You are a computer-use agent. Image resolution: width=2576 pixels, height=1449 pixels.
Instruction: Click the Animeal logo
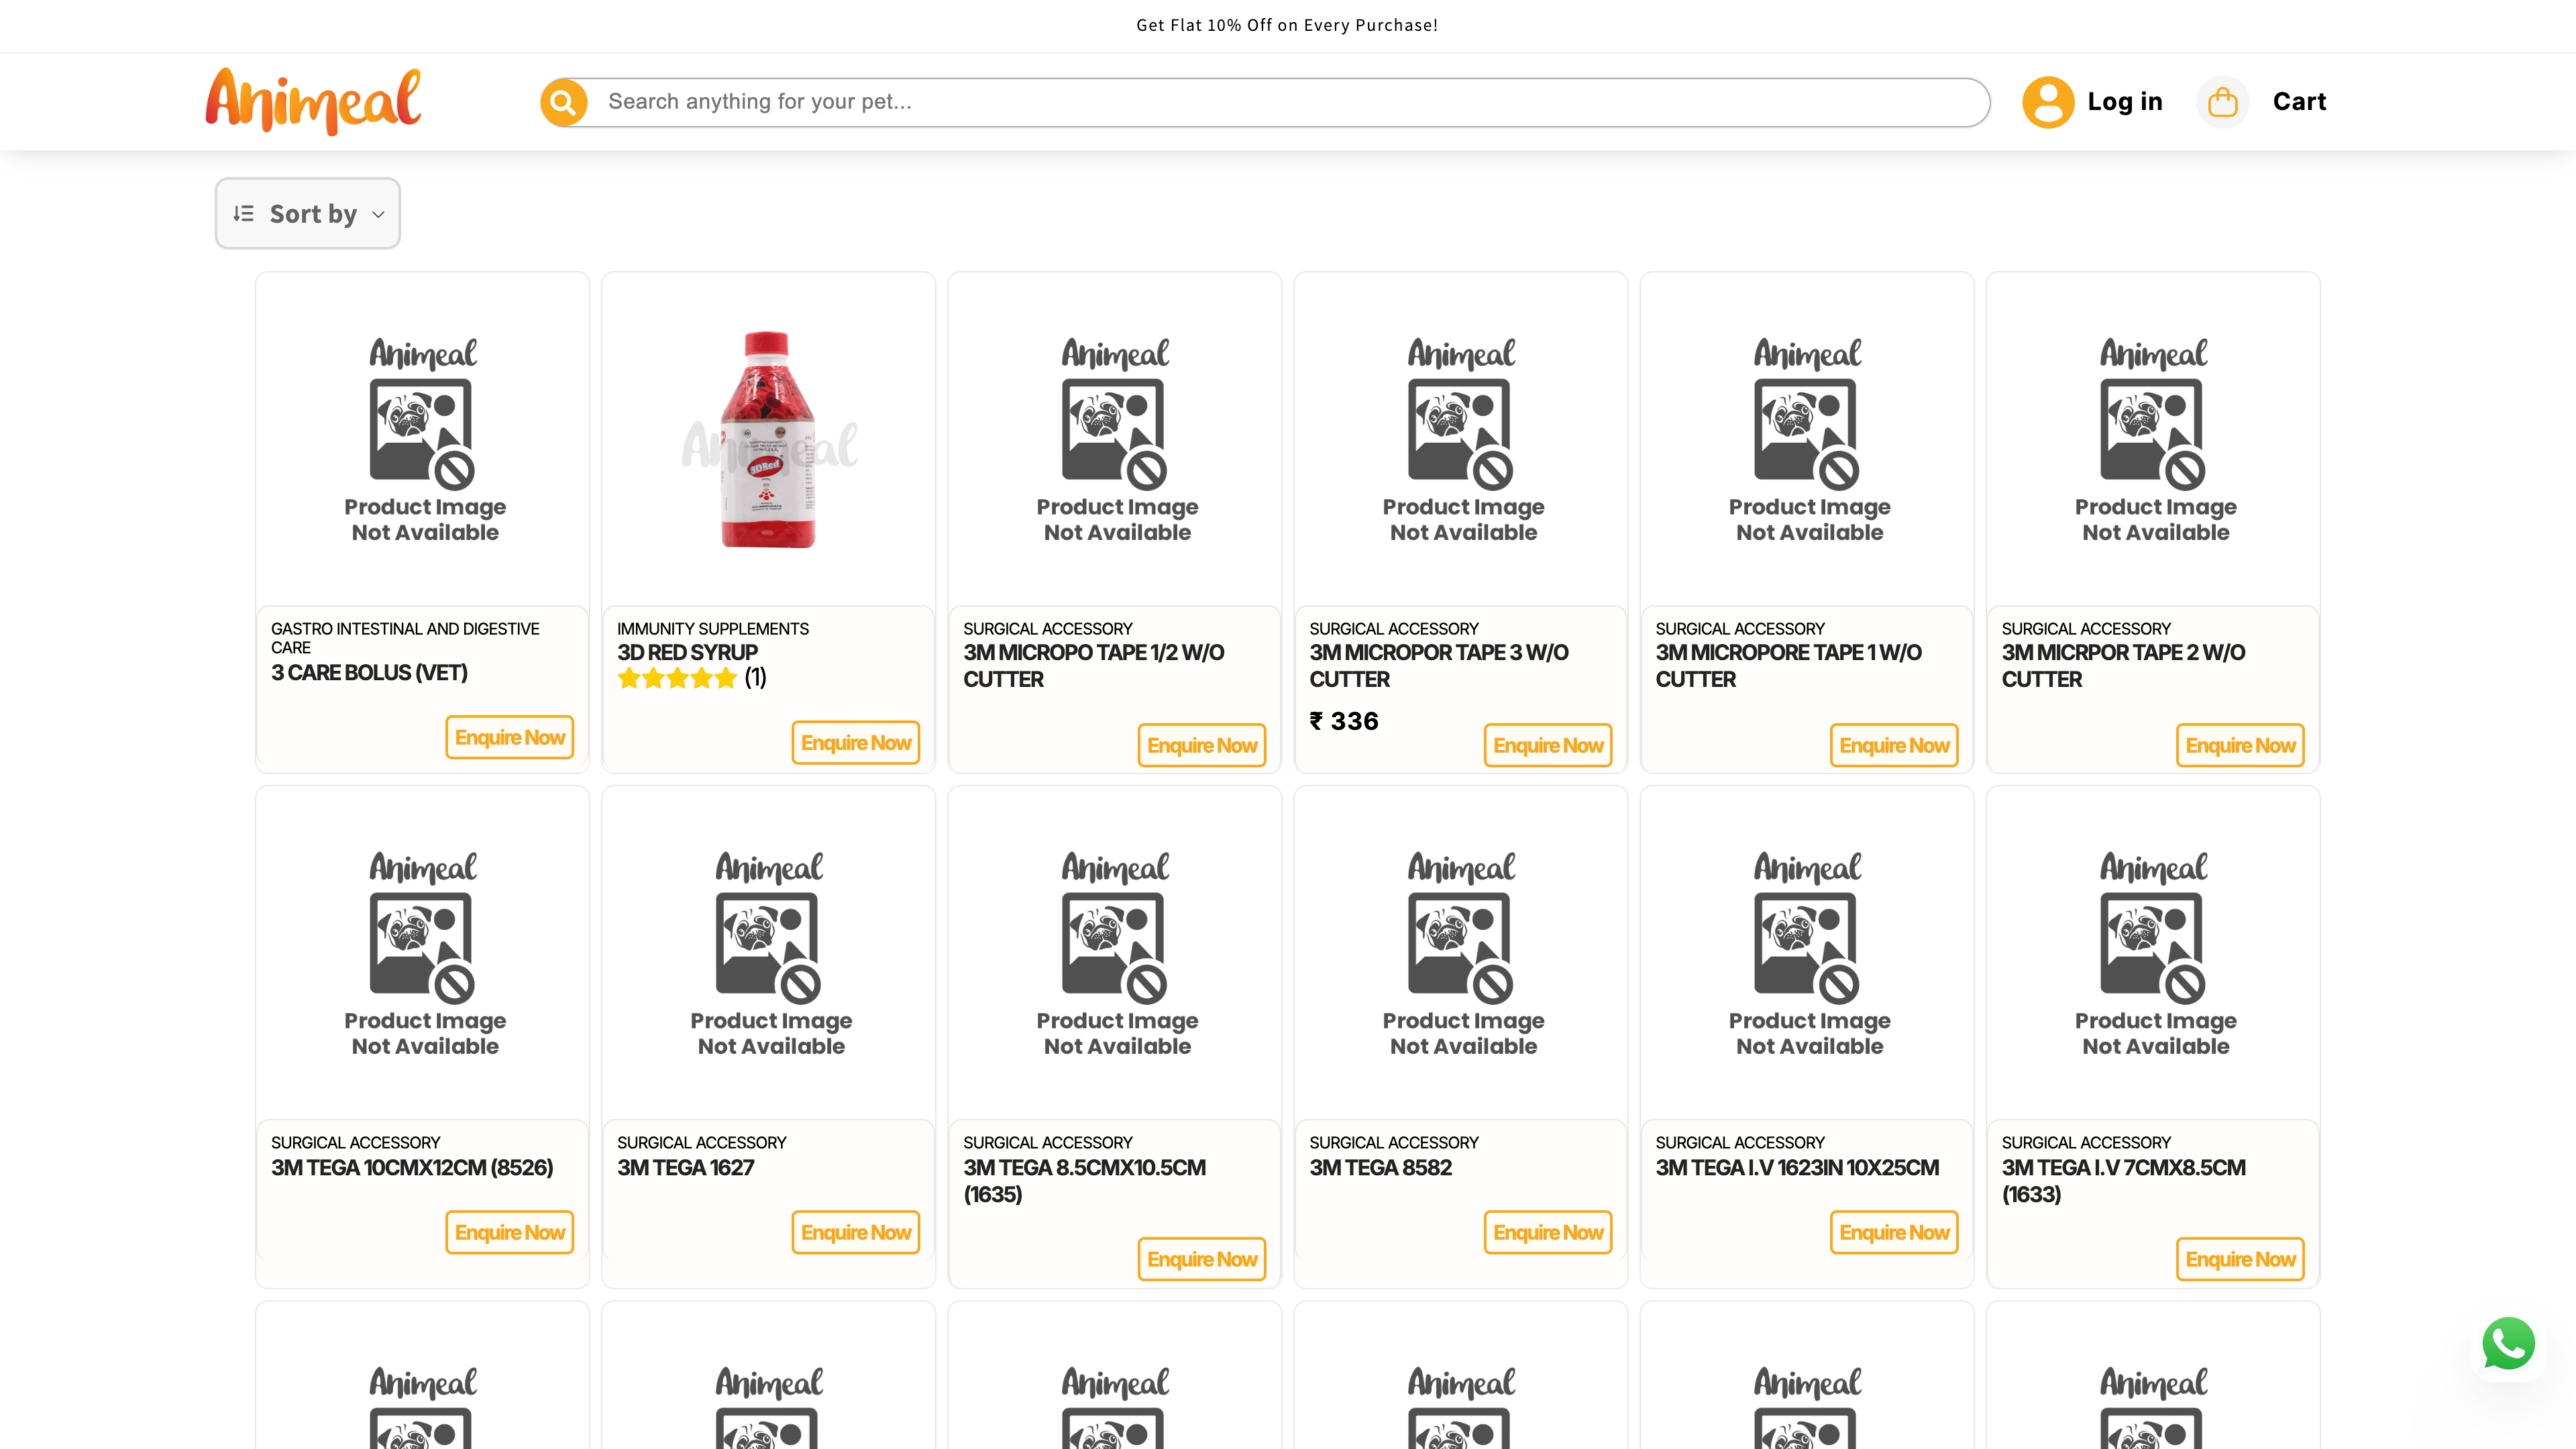pyautogui.click(x=311, y=100)
